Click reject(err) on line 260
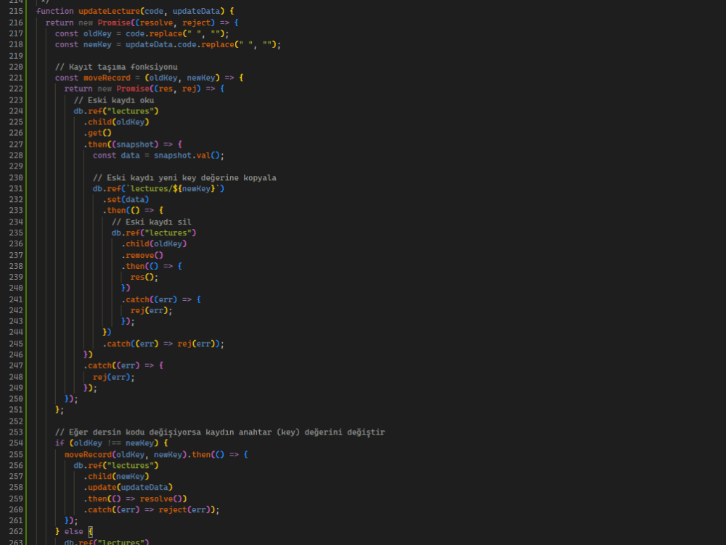 pos(184,510)
